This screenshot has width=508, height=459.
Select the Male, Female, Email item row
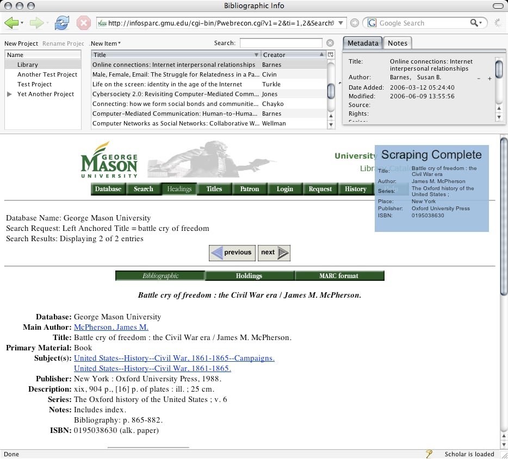pyautogui.click(x=209, y=74)
